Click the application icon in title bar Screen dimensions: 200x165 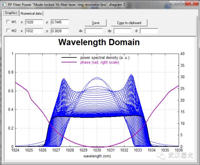[4, 5]
